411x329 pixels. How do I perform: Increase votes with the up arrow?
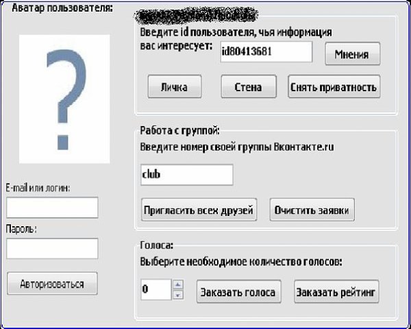coord(177,284)
